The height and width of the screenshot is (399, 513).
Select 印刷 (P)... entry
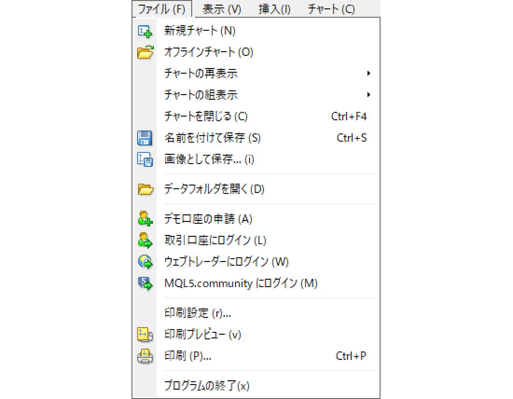[188, 356]
